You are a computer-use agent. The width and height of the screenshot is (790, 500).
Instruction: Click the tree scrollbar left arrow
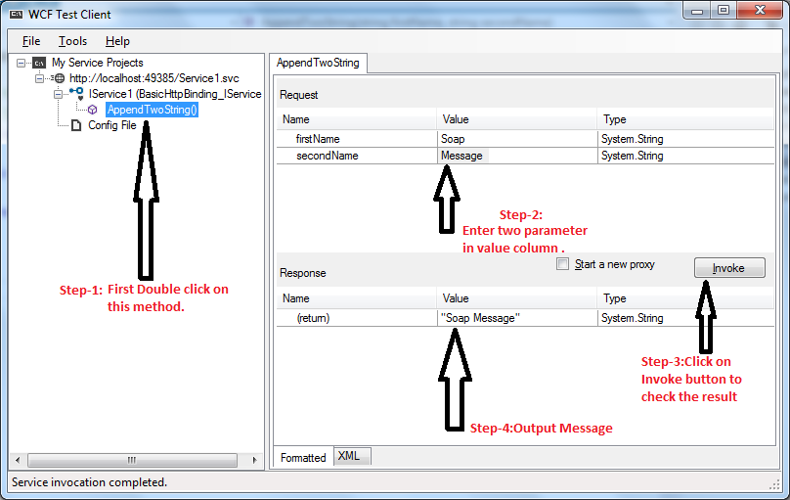point(18,460)
